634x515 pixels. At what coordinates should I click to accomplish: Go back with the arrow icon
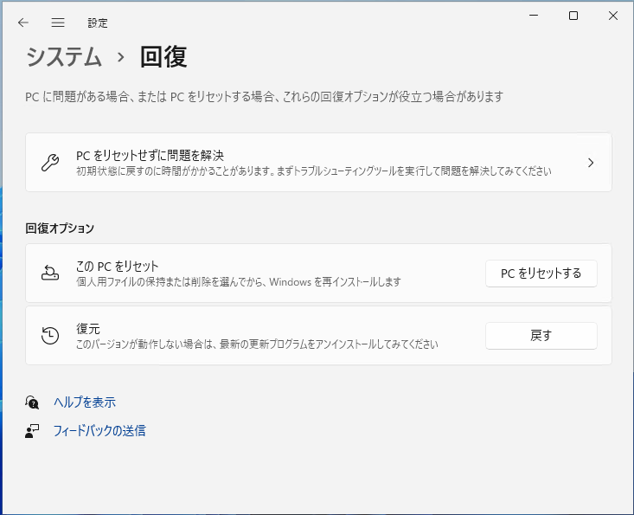click(23, 23)
